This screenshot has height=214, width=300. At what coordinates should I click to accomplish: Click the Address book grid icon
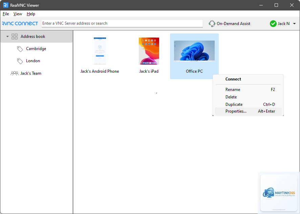(x=15, y=36)
